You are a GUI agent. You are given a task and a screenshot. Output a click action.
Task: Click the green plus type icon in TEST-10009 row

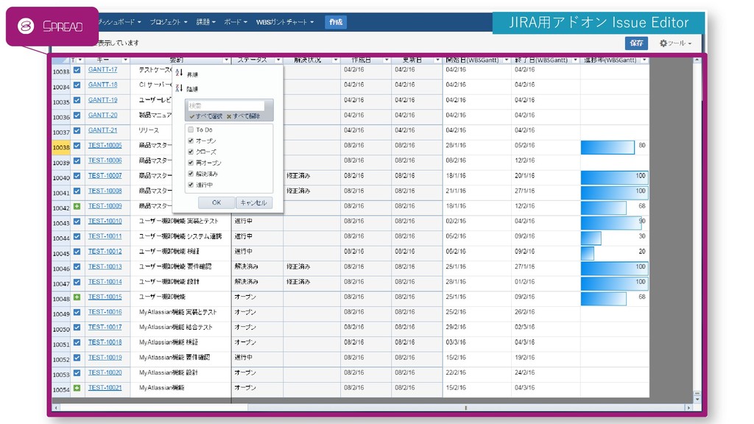tap(77, 206)
